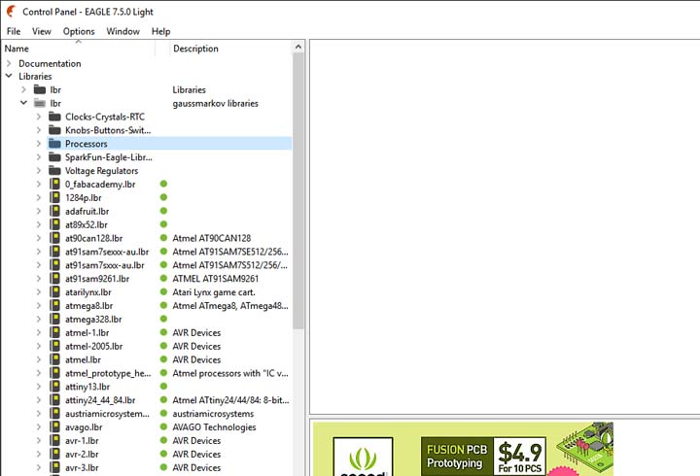Click the Clocks-Crystals-RTC folder icon
The image size is (700, 476).
(x=54, y=117)
